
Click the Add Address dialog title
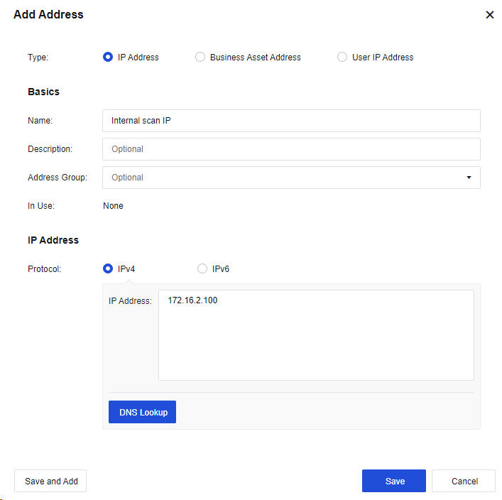48,14
